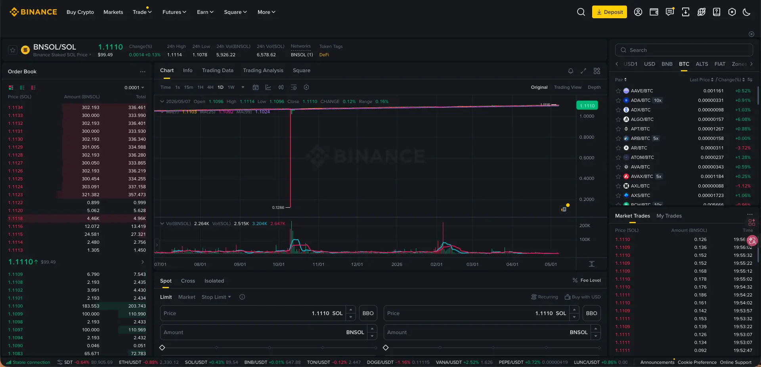Expand the Futures menu
Image resolution: width=761 pixels, height=367 pixels.
174,12
